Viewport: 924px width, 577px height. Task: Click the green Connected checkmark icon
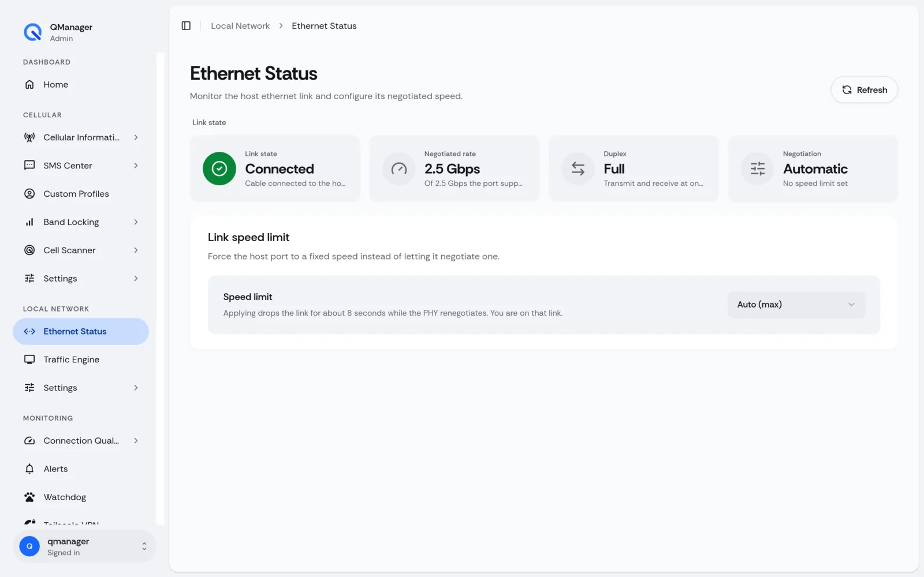219,168
